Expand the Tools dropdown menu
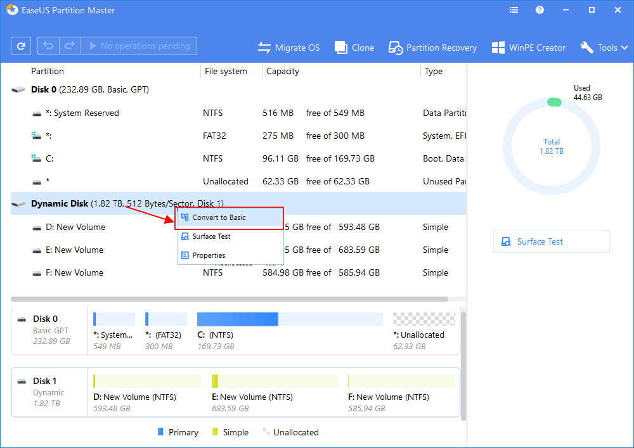Screen dimensions: 634x448 point(604,48)
